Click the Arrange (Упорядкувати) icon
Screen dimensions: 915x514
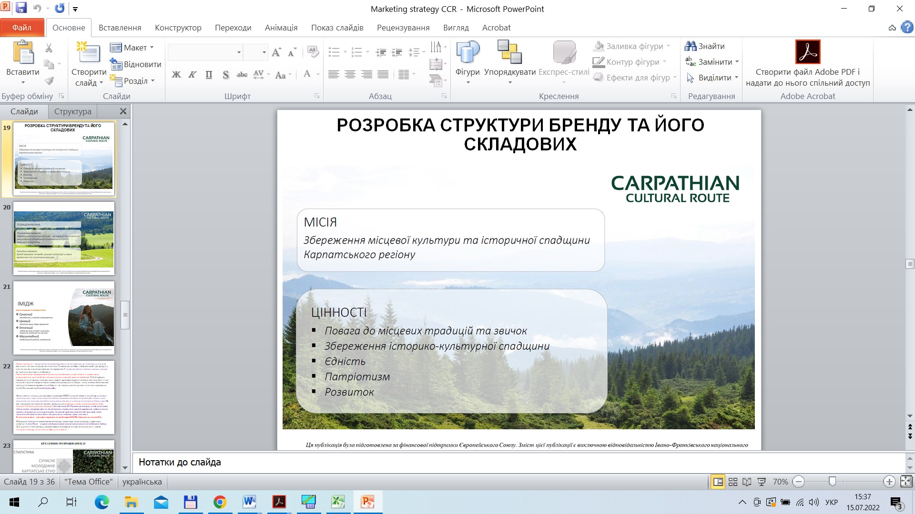(509, 52)
